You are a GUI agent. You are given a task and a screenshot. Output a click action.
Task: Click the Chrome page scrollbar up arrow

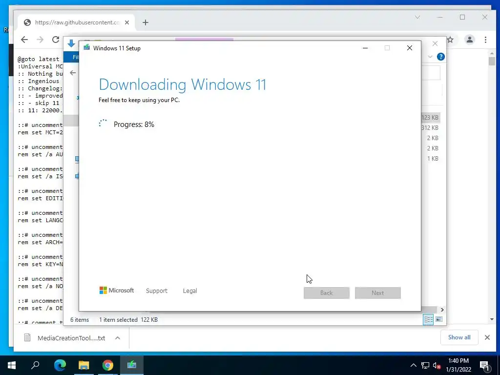coord(492,53)
